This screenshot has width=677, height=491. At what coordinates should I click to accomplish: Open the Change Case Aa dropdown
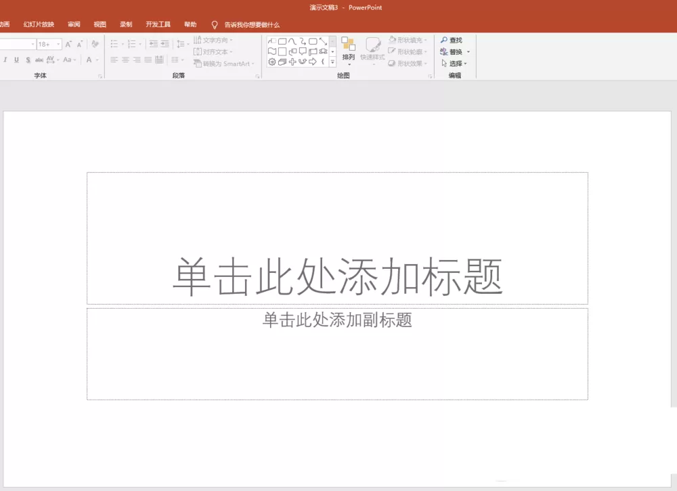pyautogui.click(x=69, y=60)
